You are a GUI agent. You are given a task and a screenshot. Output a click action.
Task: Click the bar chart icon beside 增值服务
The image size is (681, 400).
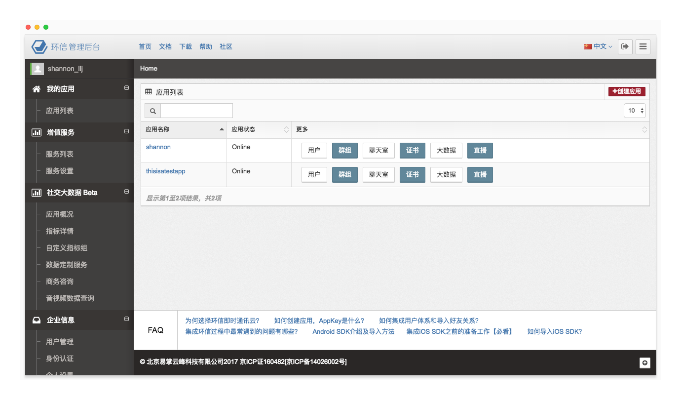(37, 132)
